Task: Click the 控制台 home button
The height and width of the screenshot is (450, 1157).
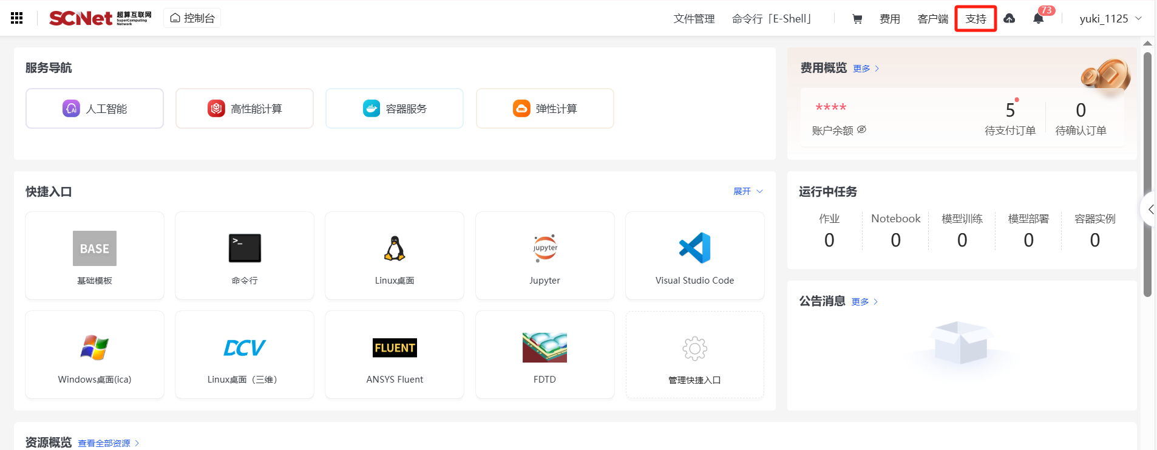Action: click(192, 18)
